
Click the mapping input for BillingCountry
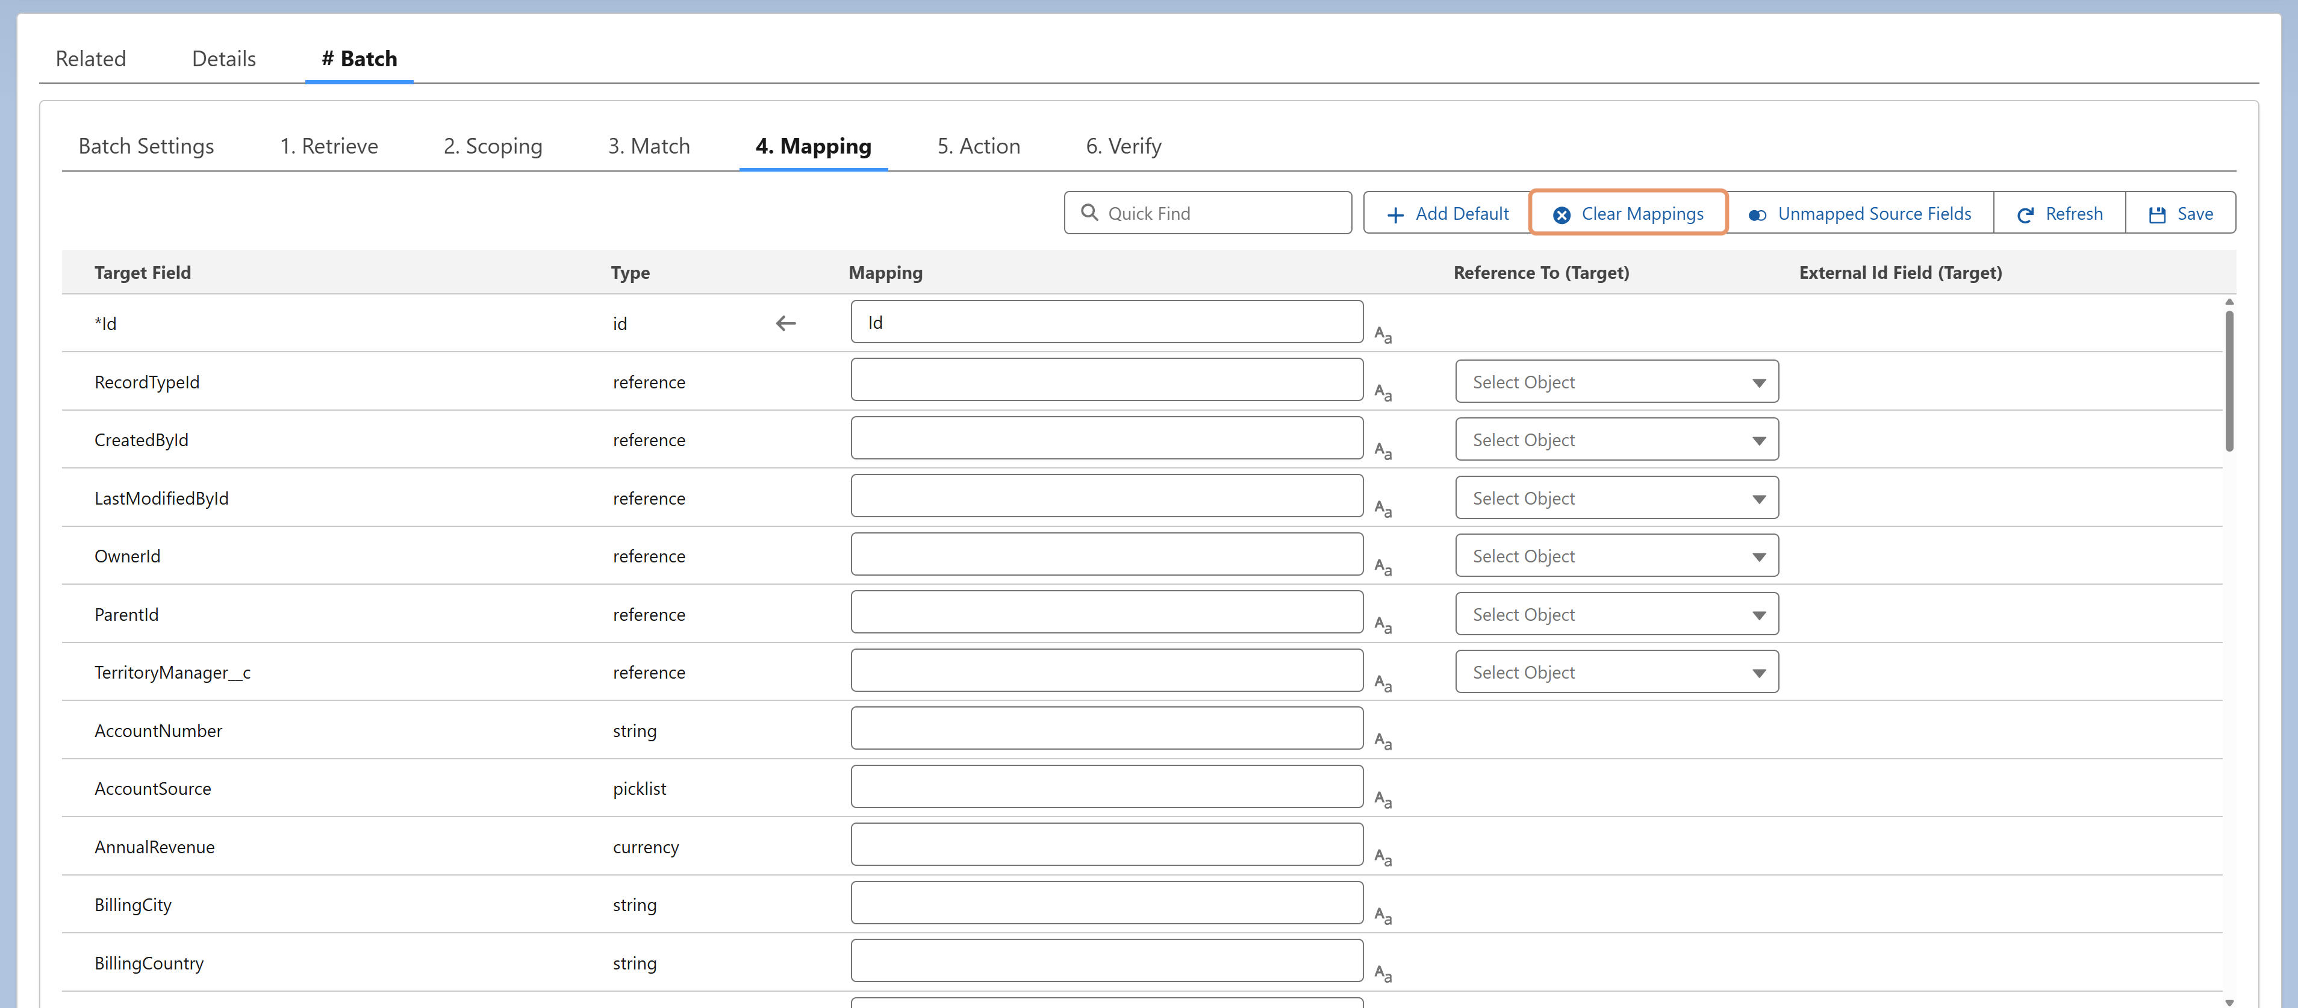(x=1106, y=960)
